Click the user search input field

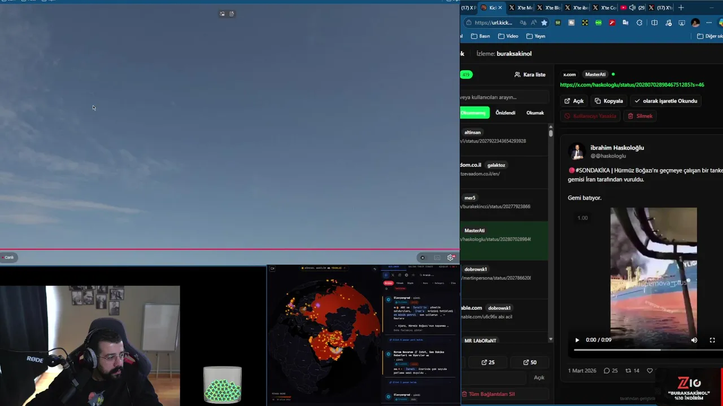pyautogui.click(x=504, y=97)
